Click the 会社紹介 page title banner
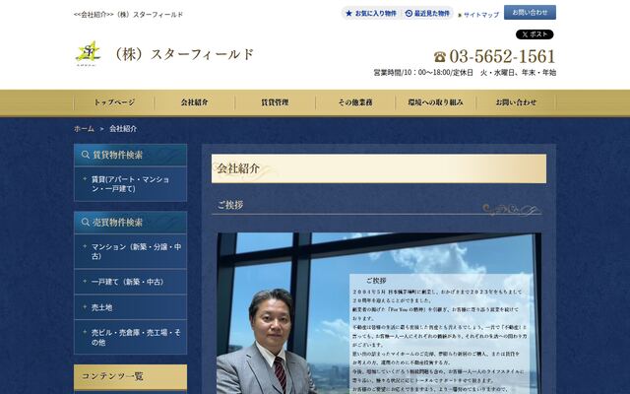The height and width of the screenshot is (394, 630). (379, 168)
